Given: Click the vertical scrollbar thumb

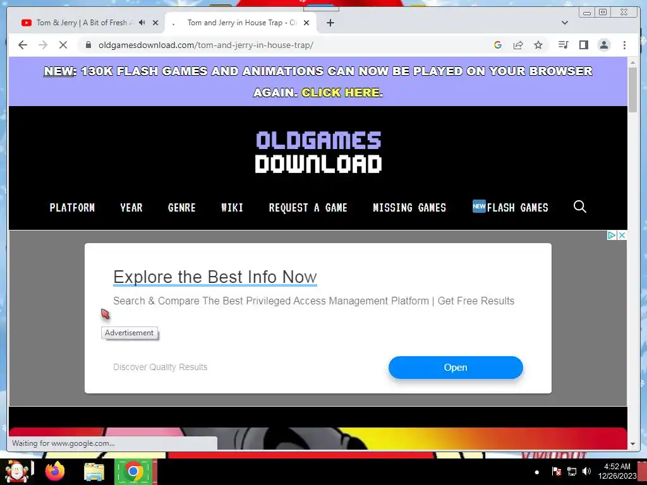Looking at the screenshot, I should [x=632, y=90].
